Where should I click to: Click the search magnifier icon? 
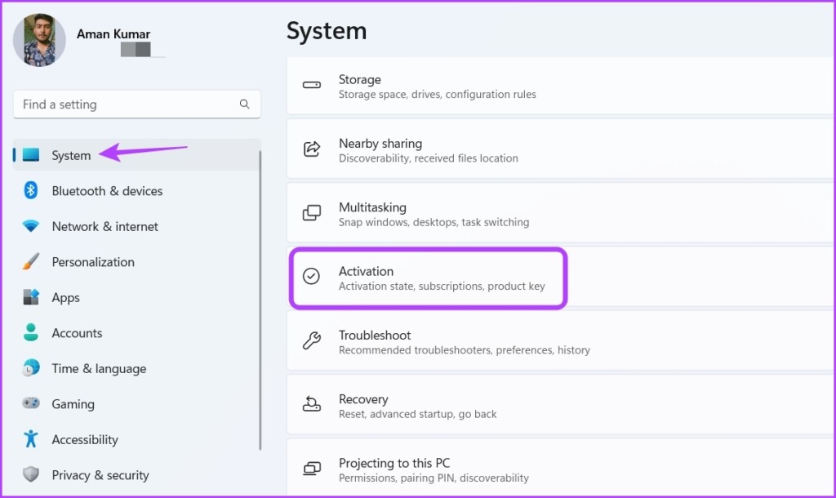(245, 104)
